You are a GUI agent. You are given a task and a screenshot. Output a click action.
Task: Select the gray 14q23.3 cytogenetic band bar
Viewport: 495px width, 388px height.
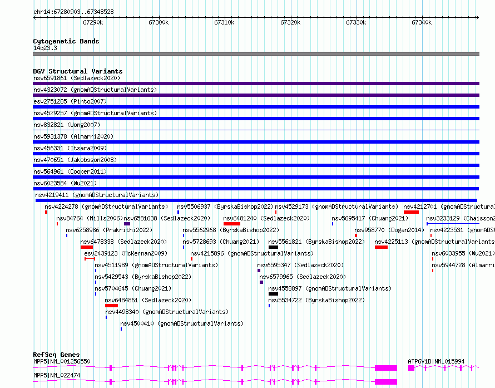(256, 54)
